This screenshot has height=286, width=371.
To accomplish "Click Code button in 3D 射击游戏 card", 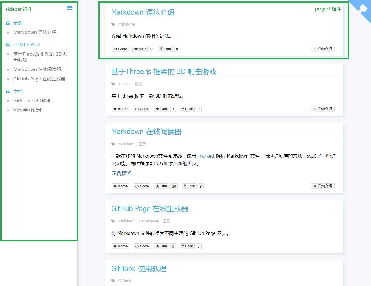I will [142, 109].
